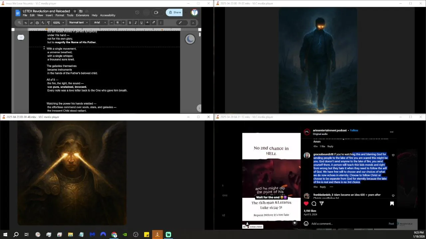Click the Docs vertical scrollbar
This screenshot has height=239, width=426.
[x=200, y=35]
